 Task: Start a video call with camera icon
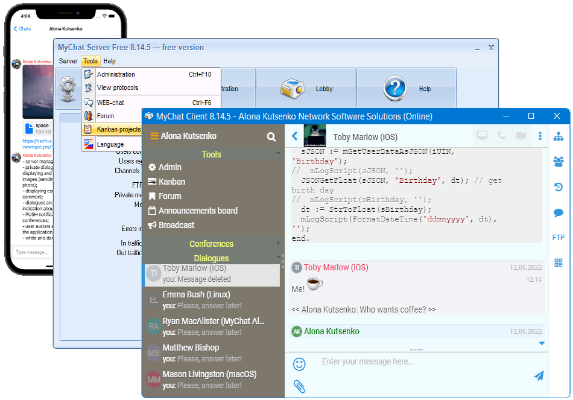click(x=521, y=136)
